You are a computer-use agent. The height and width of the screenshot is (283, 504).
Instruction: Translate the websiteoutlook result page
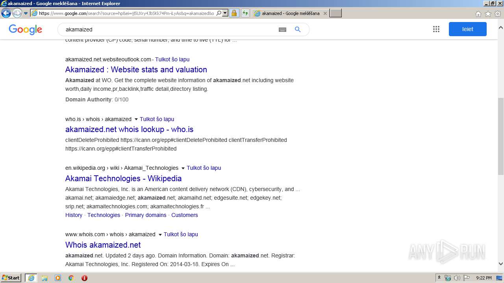[172, 59]
